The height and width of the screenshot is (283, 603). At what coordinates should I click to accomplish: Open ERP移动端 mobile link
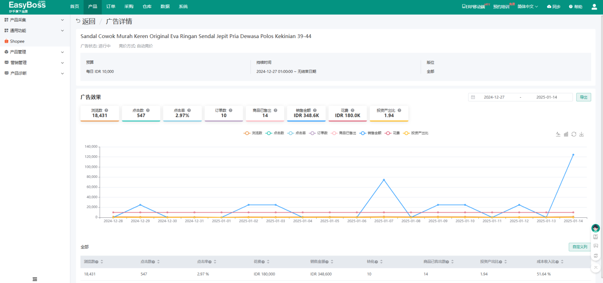coord(473,7)
